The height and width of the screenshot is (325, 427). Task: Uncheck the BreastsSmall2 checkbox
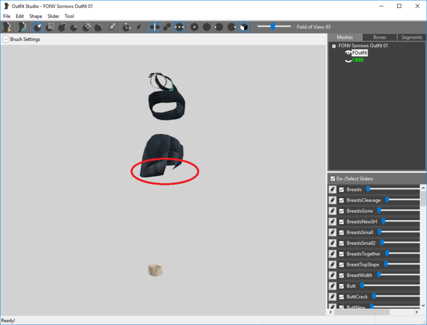[342, 243]
